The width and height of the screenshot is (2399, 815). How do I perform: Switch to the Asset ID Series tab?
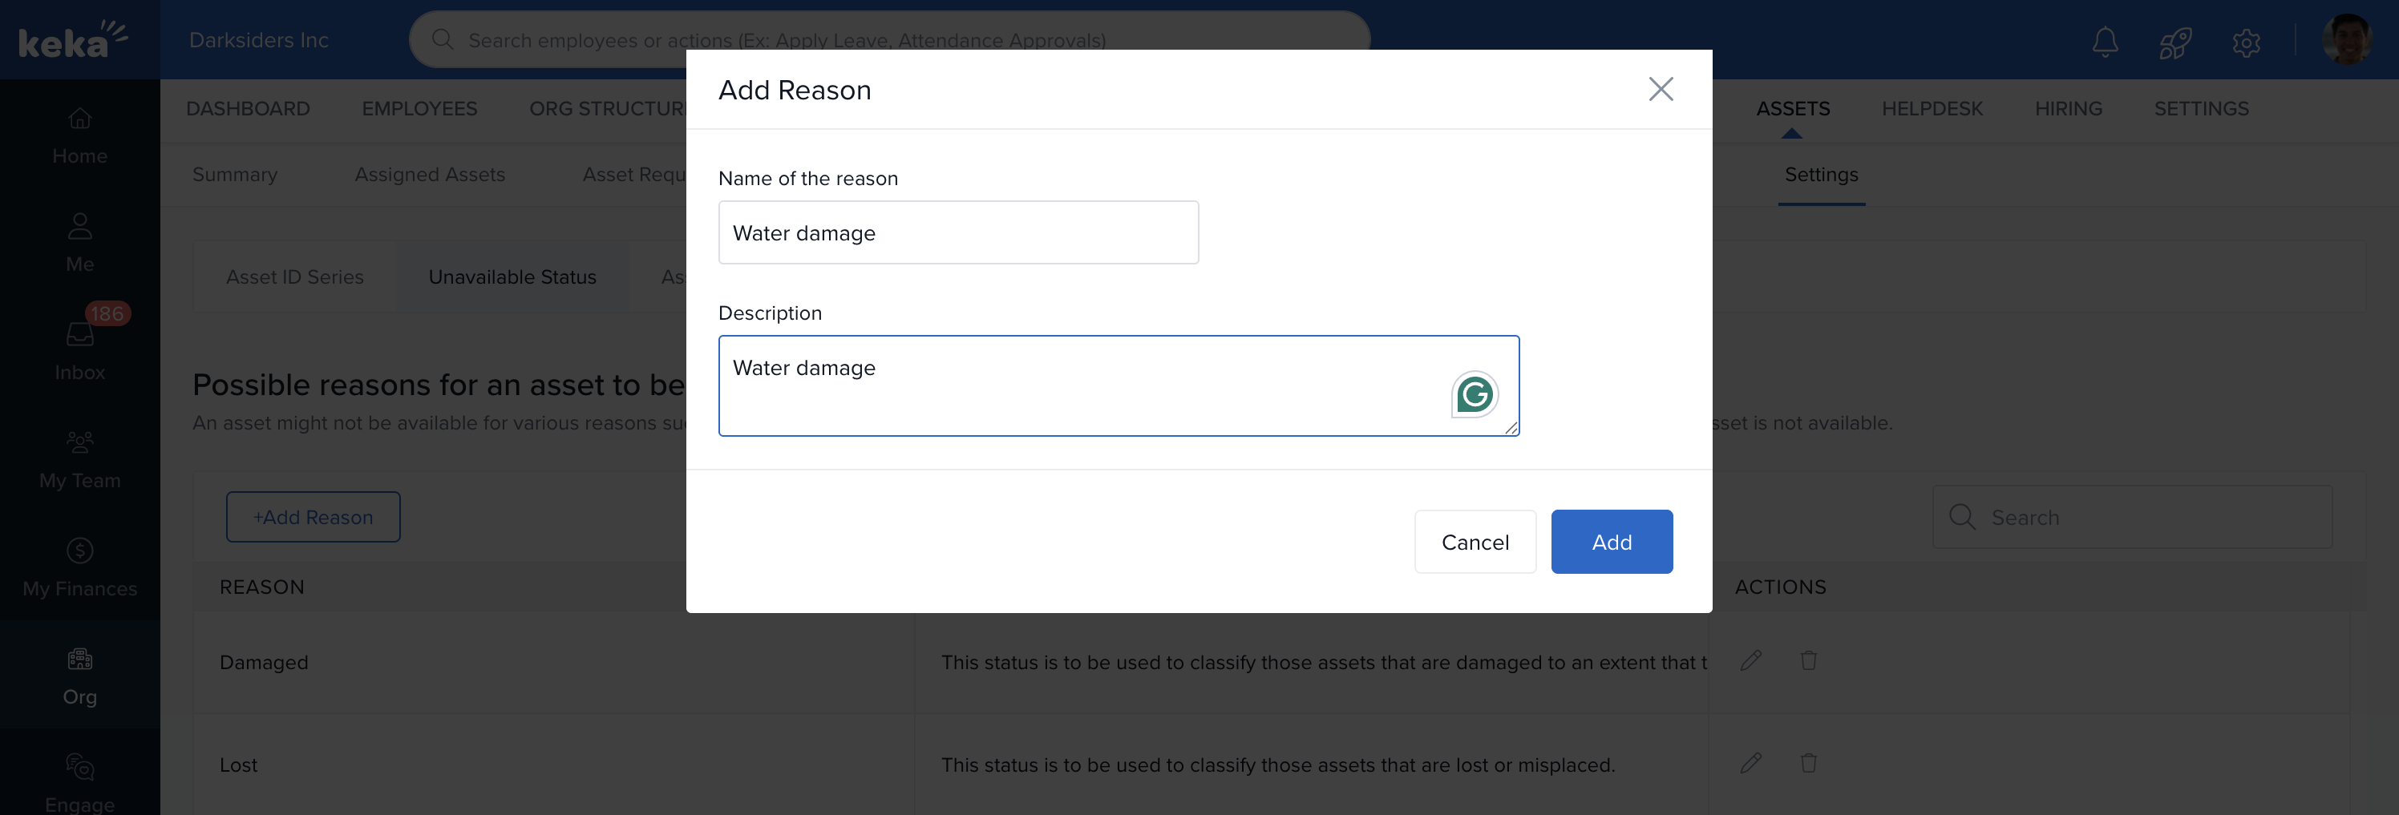(294, 277)
